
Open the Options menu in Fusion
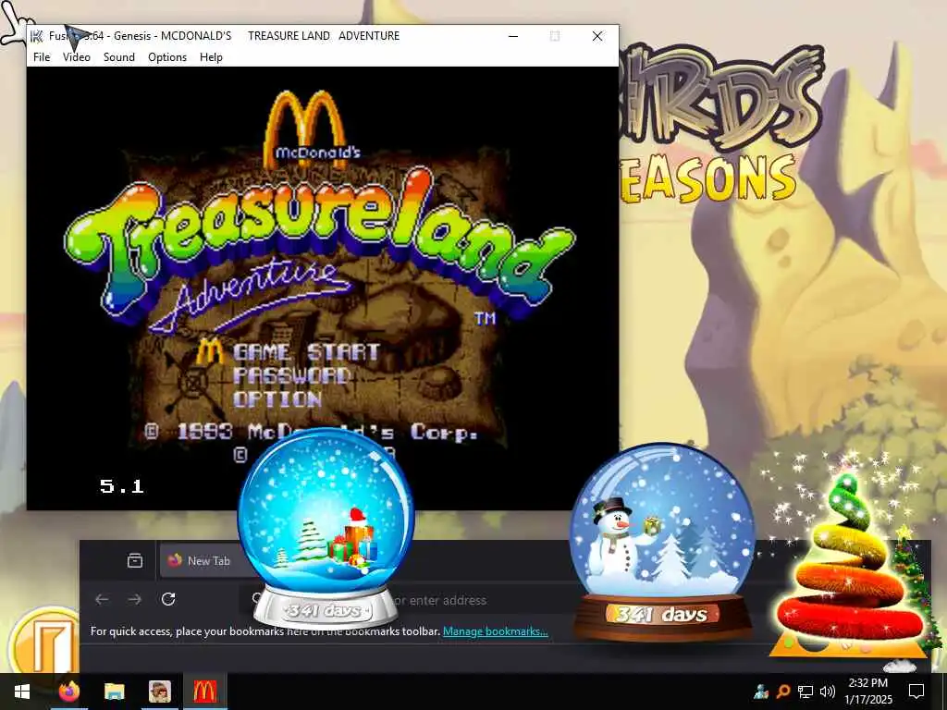167,56
